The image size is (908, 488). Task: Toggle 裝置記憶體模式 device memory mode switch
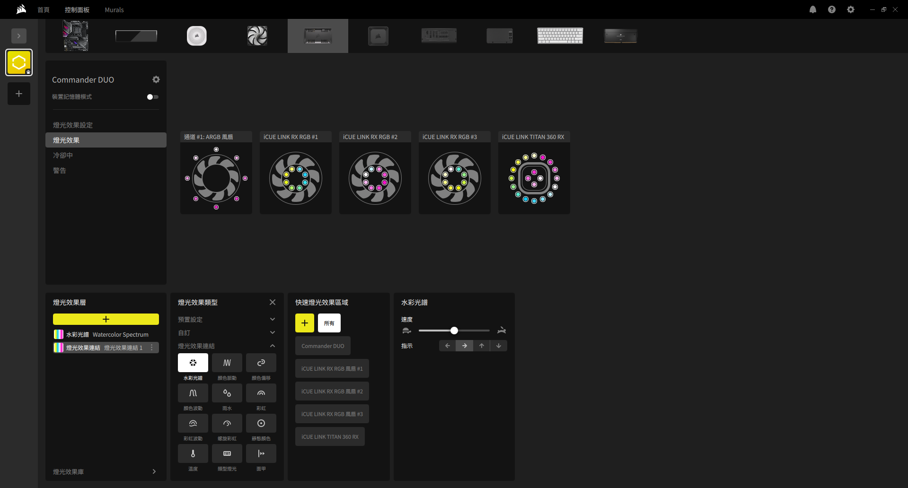[152, 97]
